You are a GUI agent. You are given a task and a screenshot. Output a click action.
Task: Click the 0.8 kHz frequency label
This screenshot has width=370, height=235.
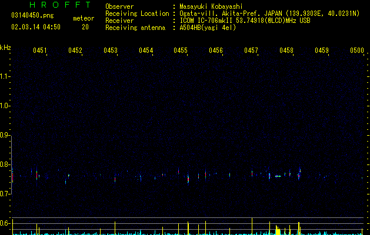point(5,164)
